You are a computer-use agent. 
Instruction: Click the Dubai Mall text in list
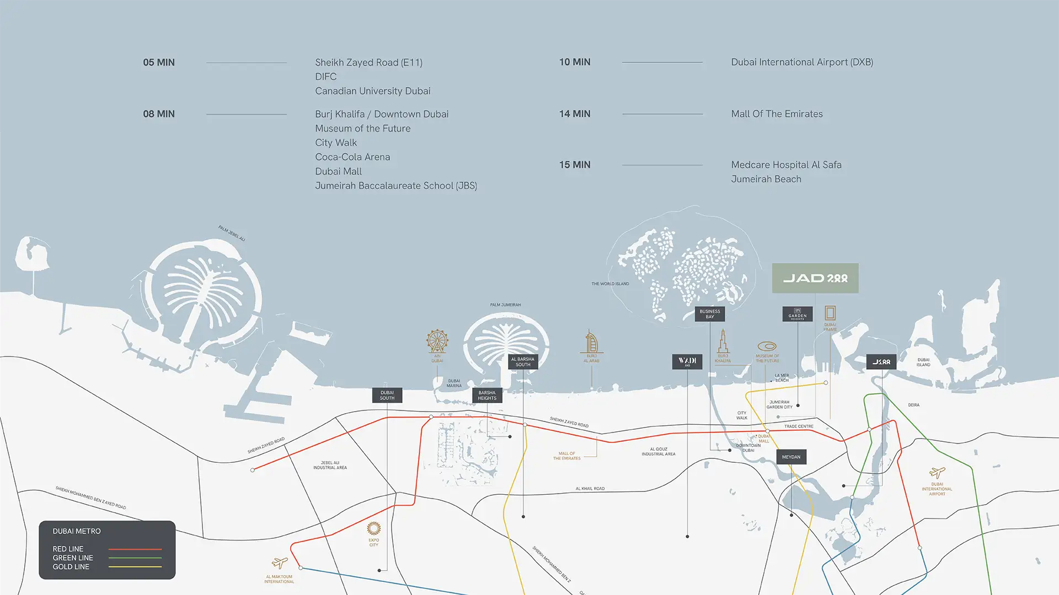click(338, 171)
